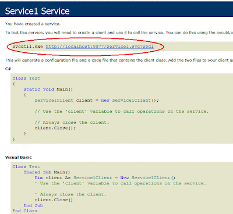Select the 'Visual Basic' section label
This screenshot has height=214, width=233.
[x=19, y=157]
